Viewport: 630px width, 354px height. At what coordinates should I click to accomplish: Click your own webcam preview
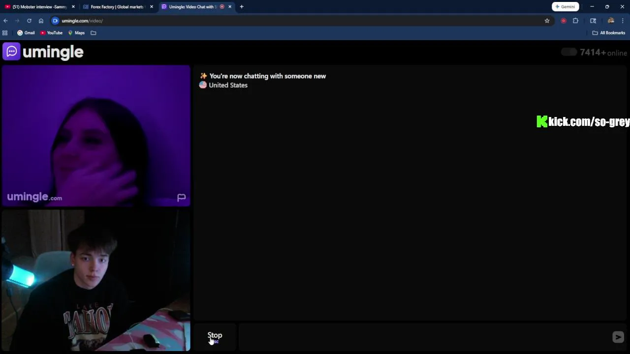96,280
